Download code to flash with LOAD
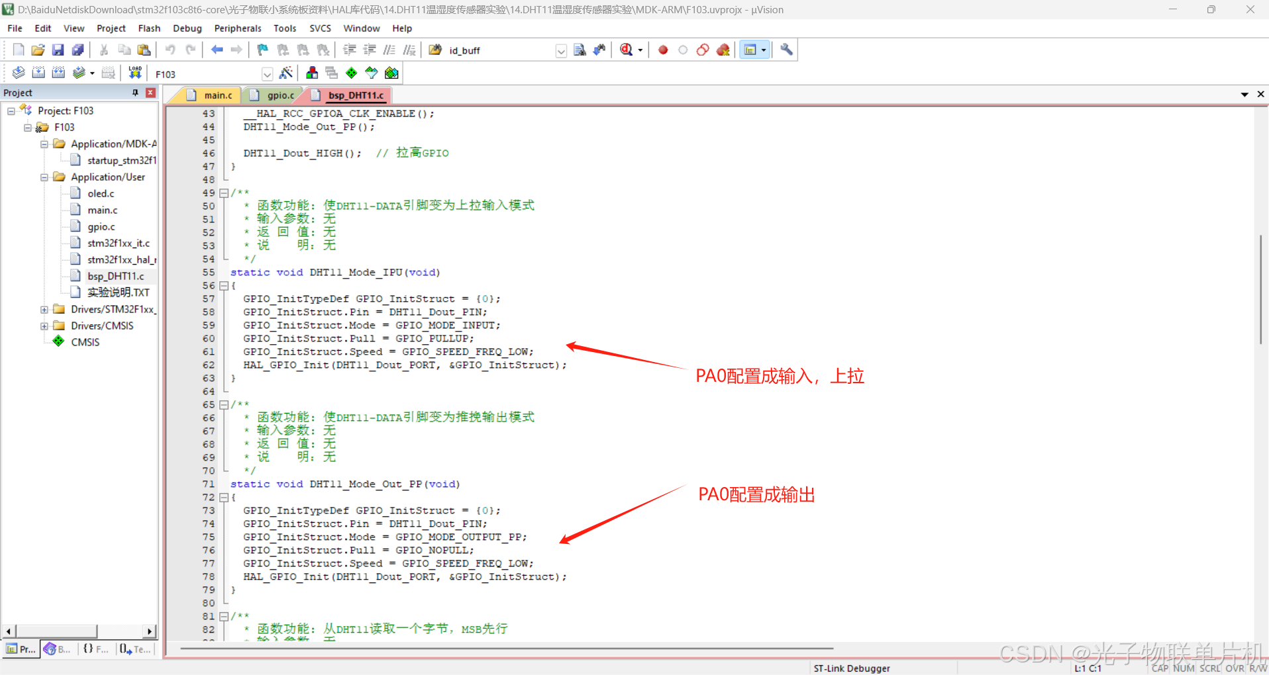Viewport: 1269px width, 675px height. tap(135, 73)
